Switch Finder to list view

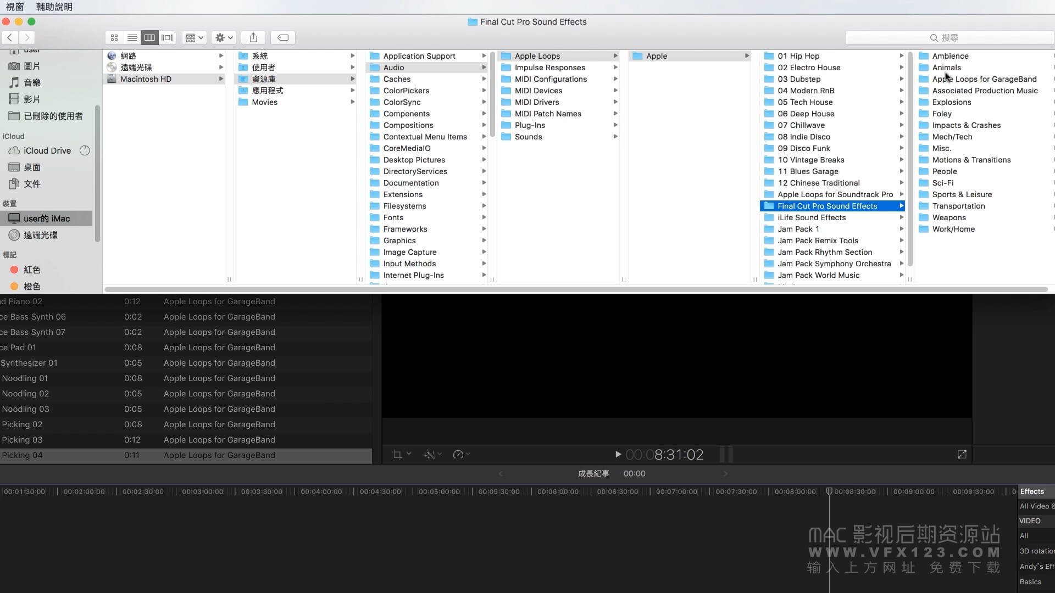(x=132, y=37)
